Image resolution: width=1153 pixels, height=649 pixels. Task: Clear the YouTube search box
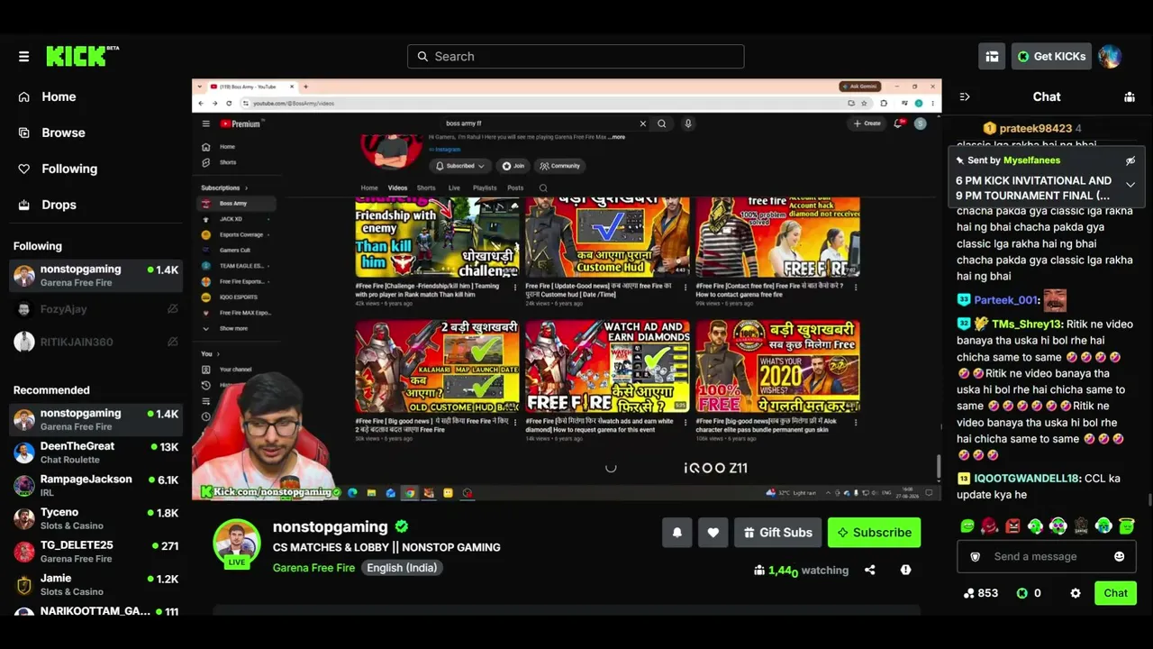coord(642,123)
